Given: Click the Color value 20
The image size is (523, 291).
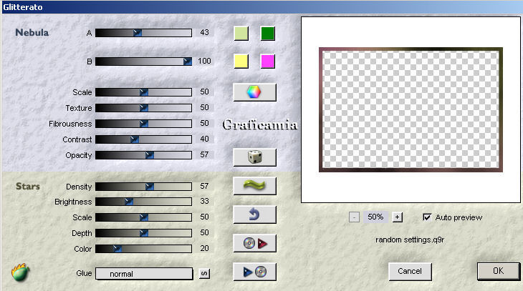Looking at the screenshot, I should [204, 248].
